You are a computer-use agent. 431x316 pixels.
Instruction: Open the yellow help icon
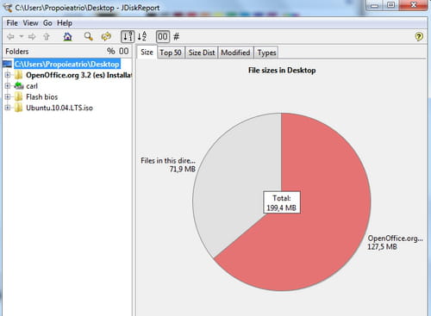[419, 36]
